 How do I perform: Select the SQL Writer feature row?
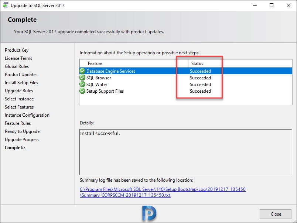(186, 84)
